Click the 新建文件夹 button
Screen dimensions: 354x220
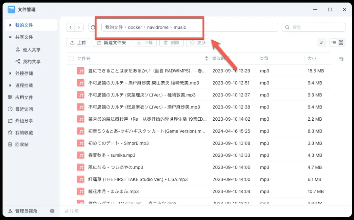(x=111, y=43)
